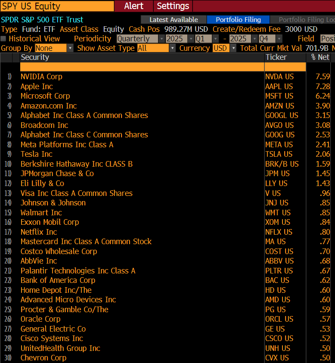Viewport: 335px width, 363px height.
Task: Select Tesla Inc row
Action: coord(37,154)
